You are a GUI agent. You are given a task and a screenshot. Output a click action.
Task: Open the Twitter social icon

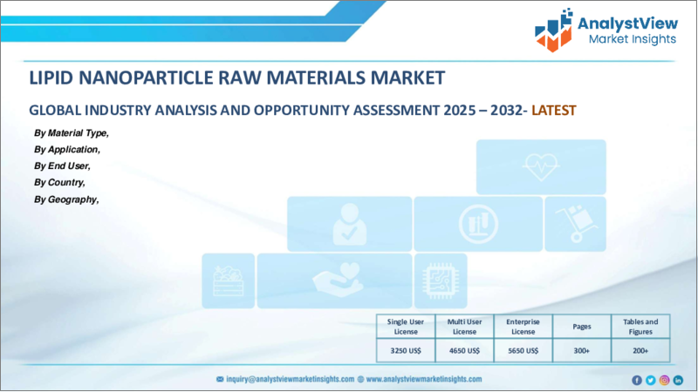point(651,380)
